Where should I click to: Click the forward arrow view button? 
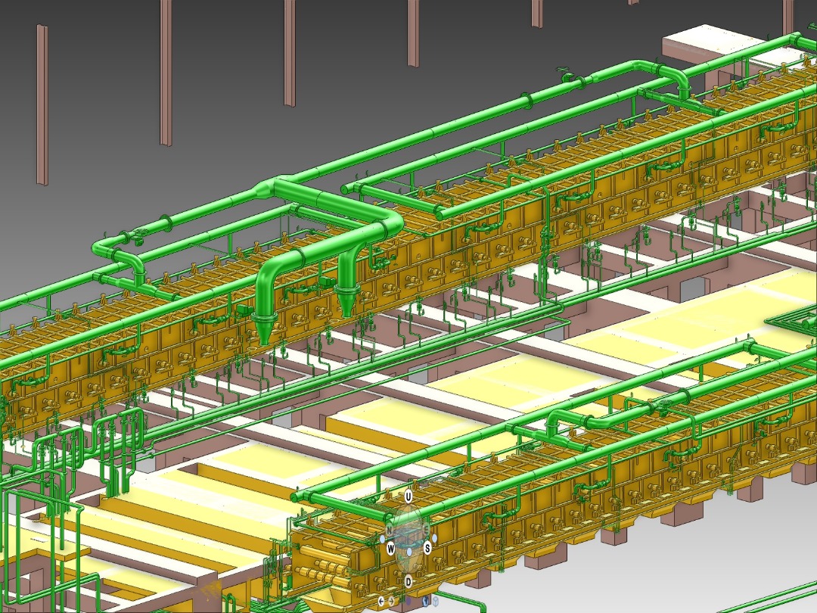391,602
